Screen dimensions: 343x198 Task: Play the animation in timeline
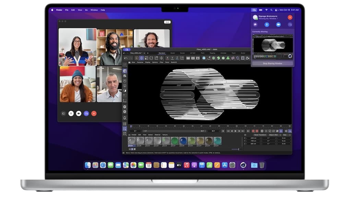pyautogui.click(x=235, y=131)
